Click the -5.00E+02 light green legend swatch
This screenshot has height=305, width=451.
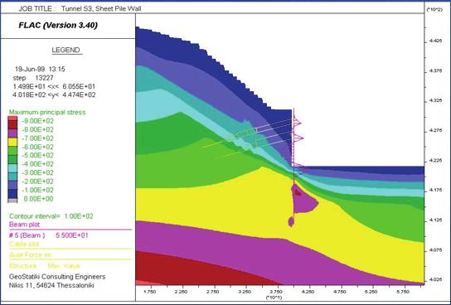(x=12, y=151)
